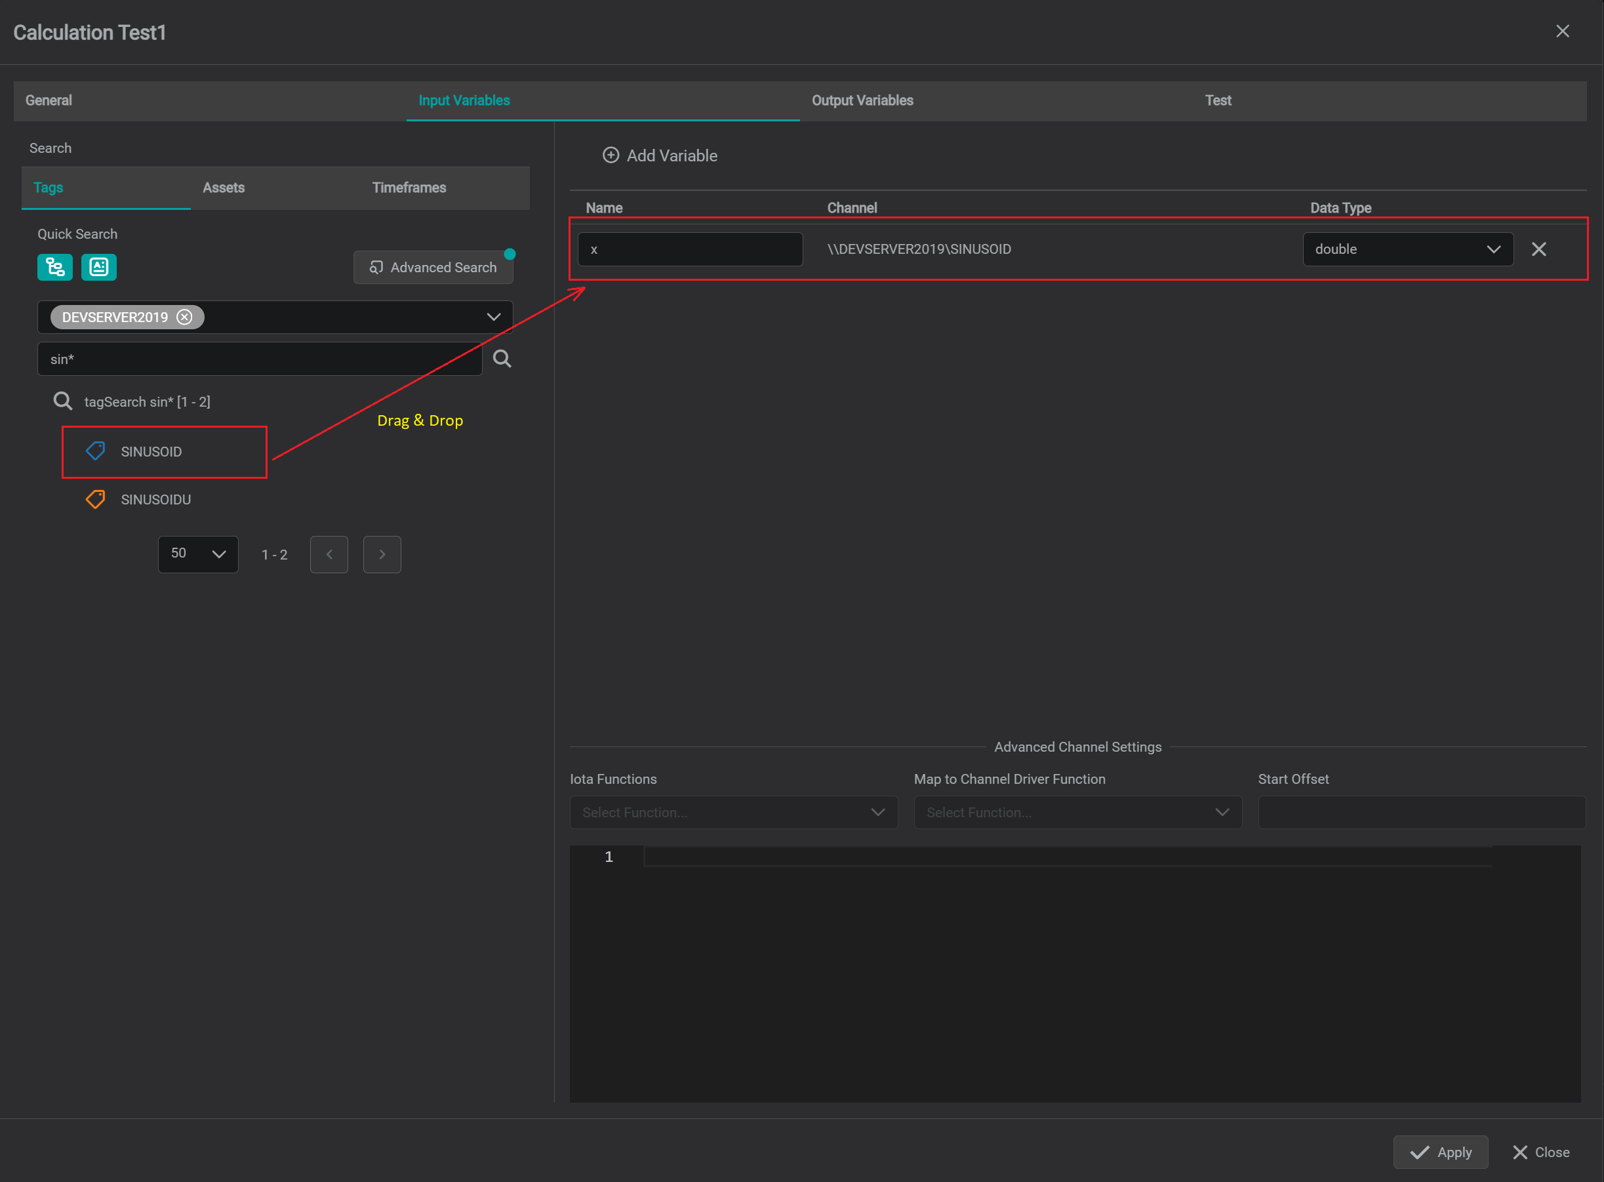Click the variable name field containing x

click(x=690, y=249)
